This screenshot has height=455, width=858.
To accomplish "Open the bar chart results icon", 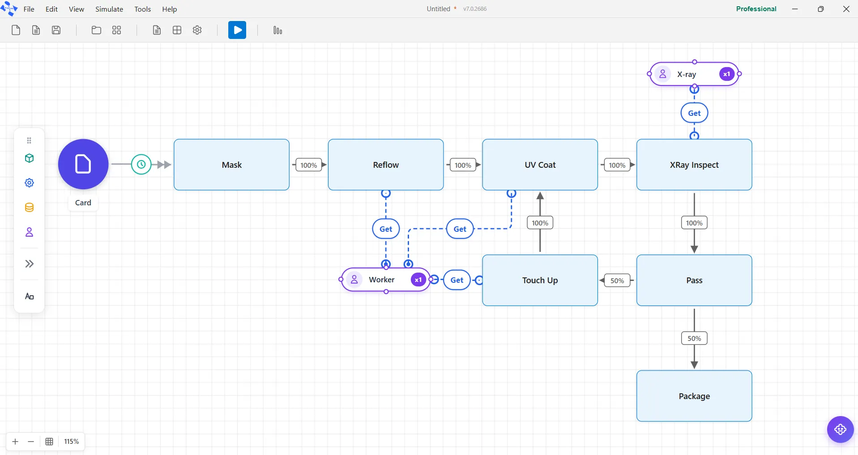I will (277, 30).
